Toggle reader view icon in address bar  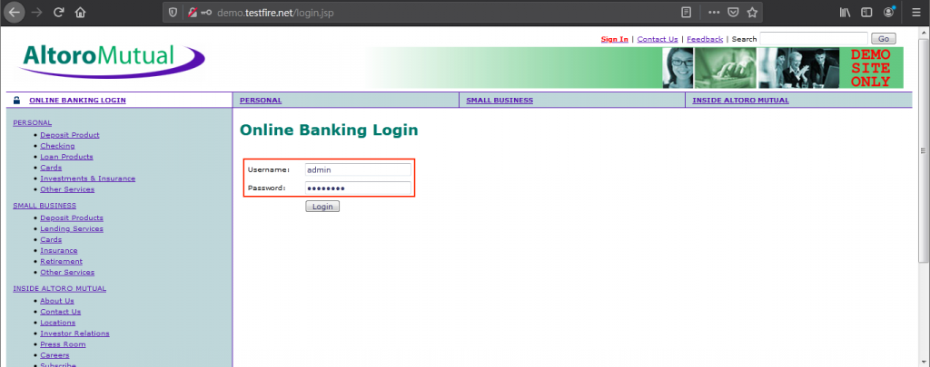click(686, 13)
